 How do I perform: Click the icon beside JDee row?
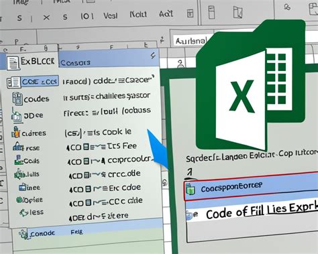(17, 115)
